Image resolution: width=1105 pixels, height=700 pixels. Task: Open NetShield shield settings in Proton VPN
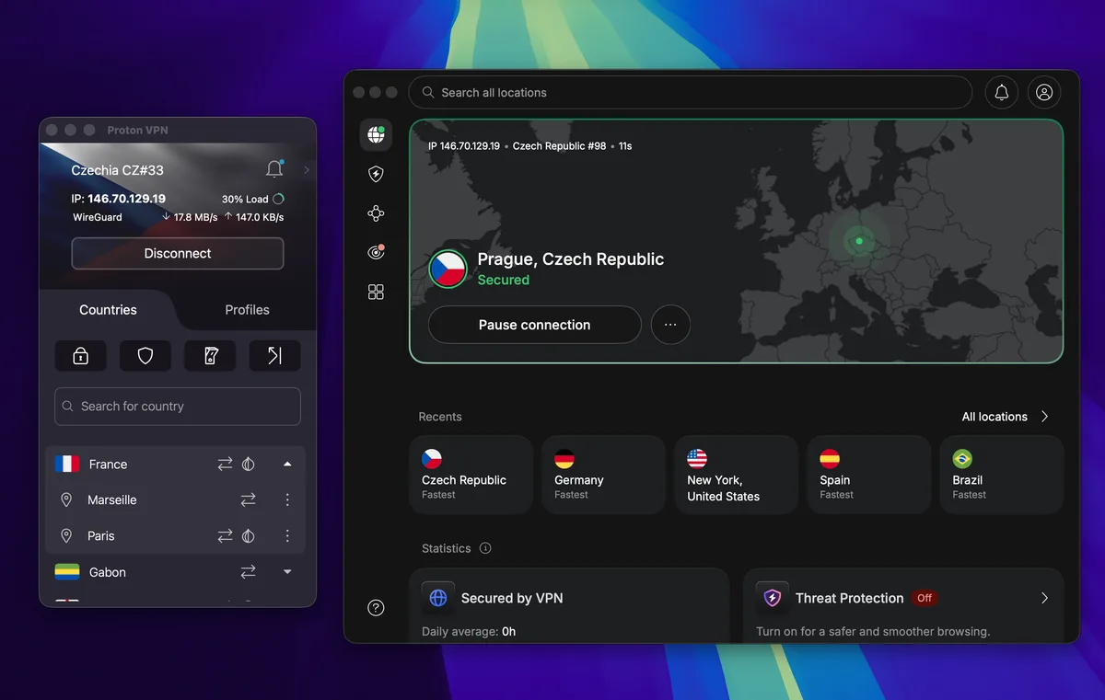tap(145, 356)
